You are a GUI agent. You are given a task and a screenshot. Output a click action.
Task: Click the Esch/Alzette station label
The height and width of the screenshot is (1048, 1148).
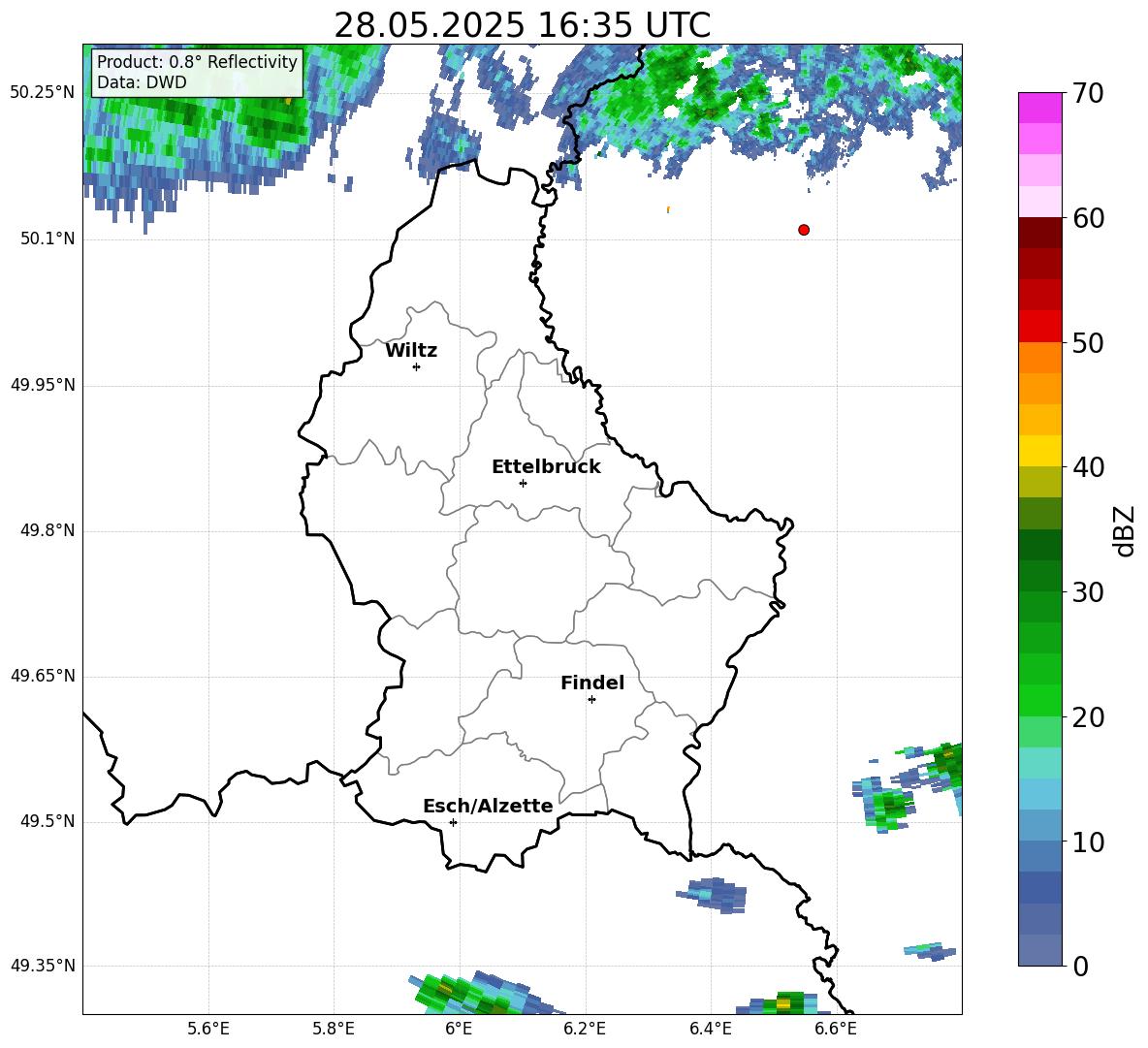[x=488, y=806]
